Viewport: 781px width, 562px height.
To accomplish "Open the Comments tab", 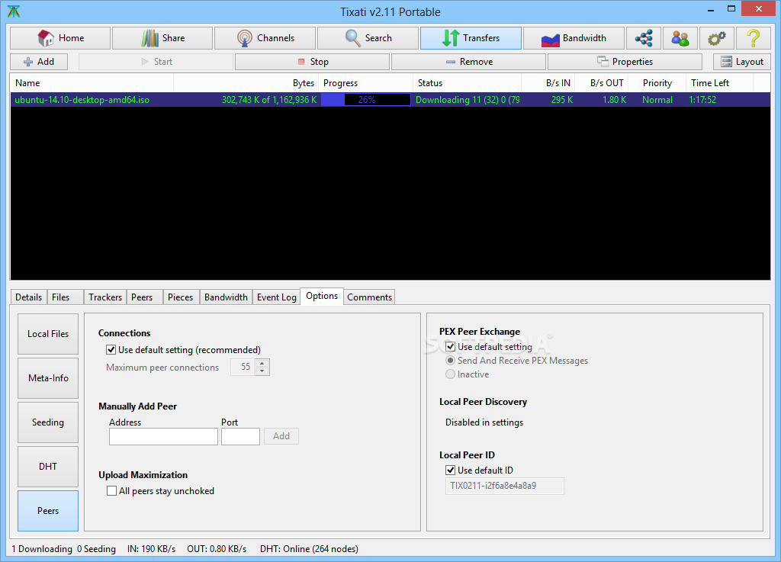I will click(x=369, y=297).
